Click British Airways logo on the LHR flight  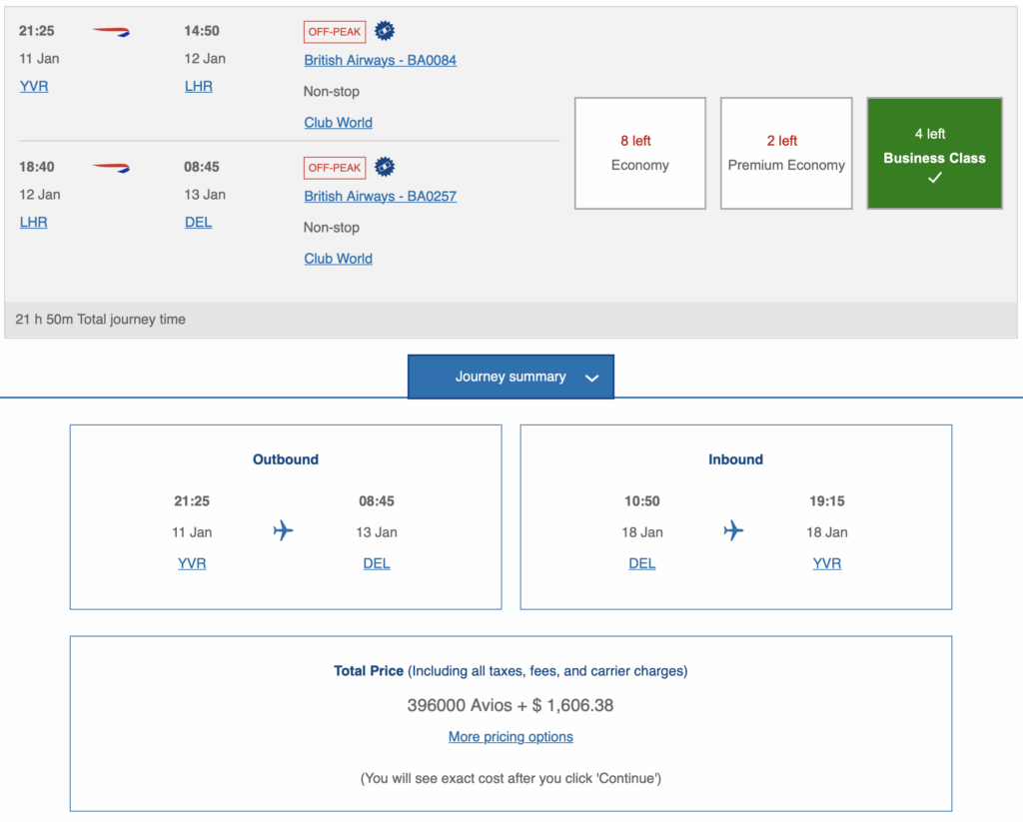coord(111,168)
